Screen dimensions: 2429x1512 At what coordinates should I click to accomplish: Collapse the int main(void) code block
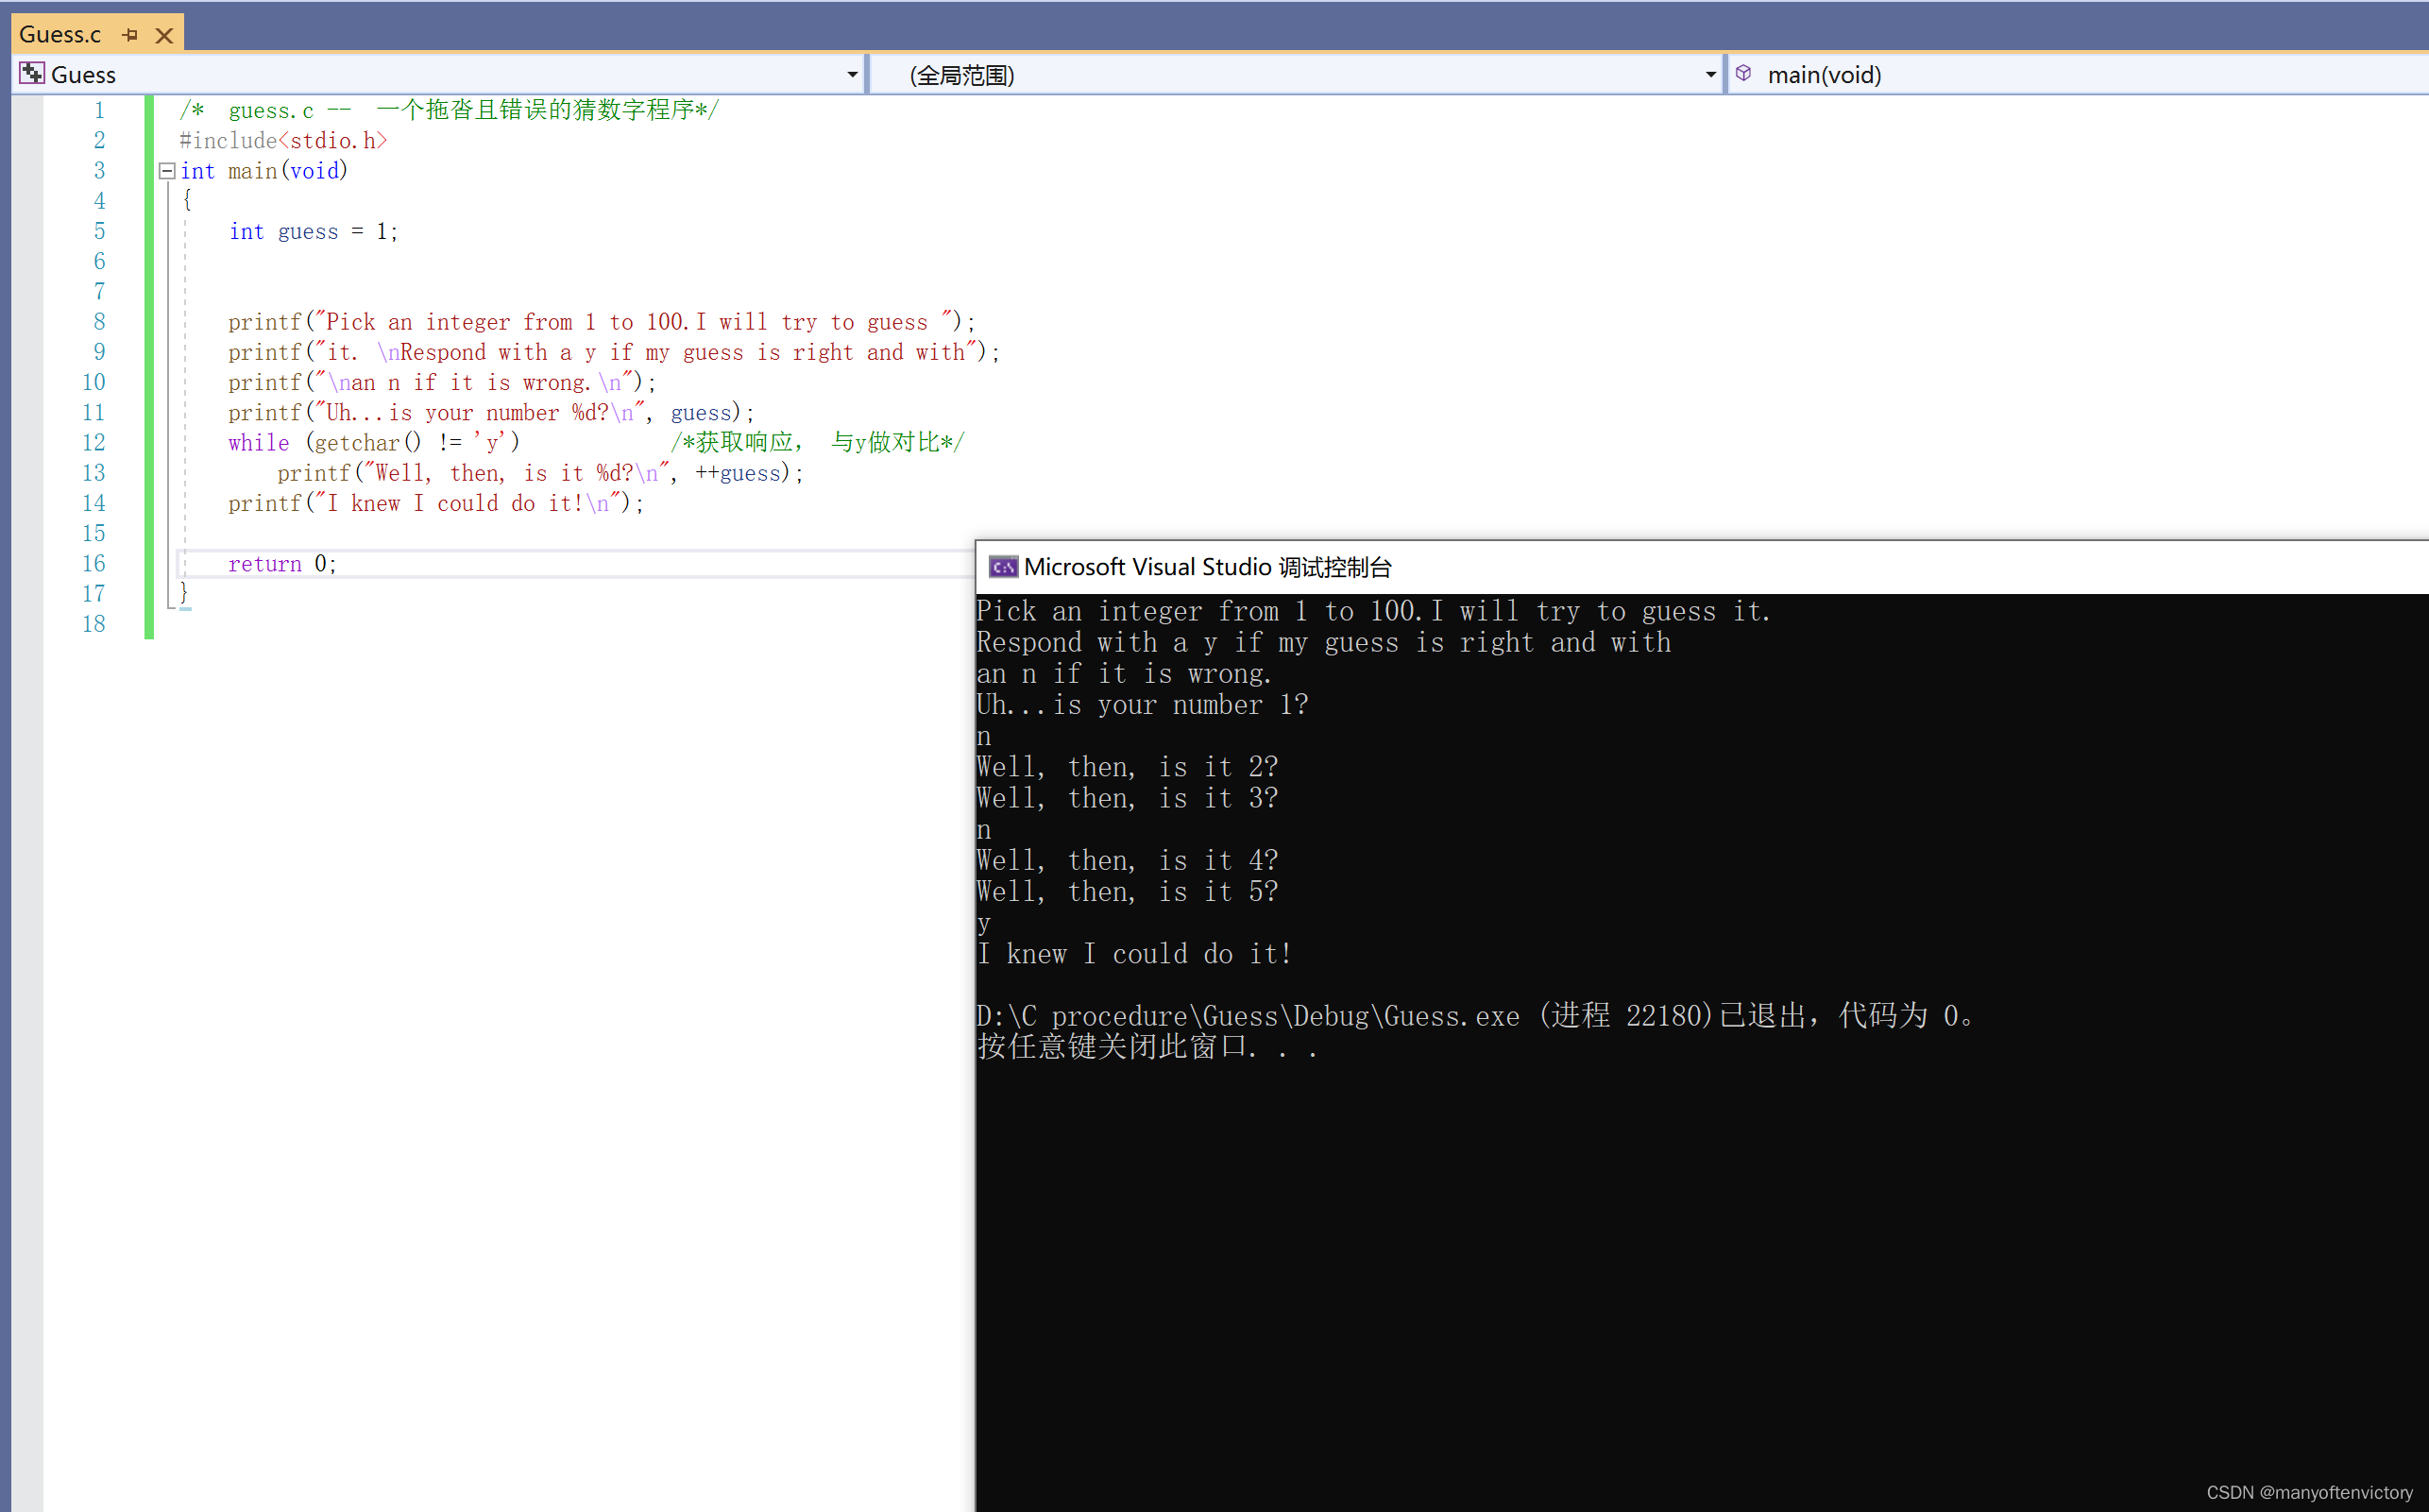coord(167,171)
